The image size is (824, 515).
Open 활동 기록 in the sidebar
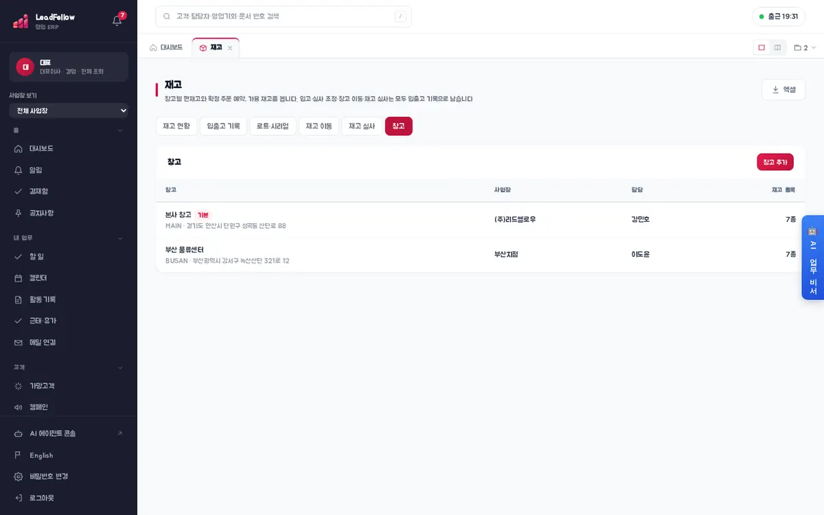pyautogui.click(x=69, y=299)
